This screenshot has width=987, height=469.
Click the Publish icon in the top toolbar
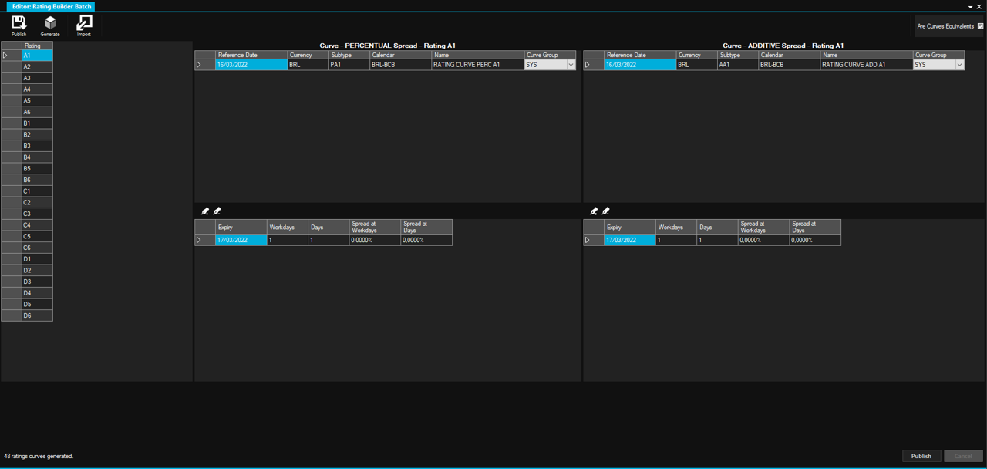click(19, 24)
